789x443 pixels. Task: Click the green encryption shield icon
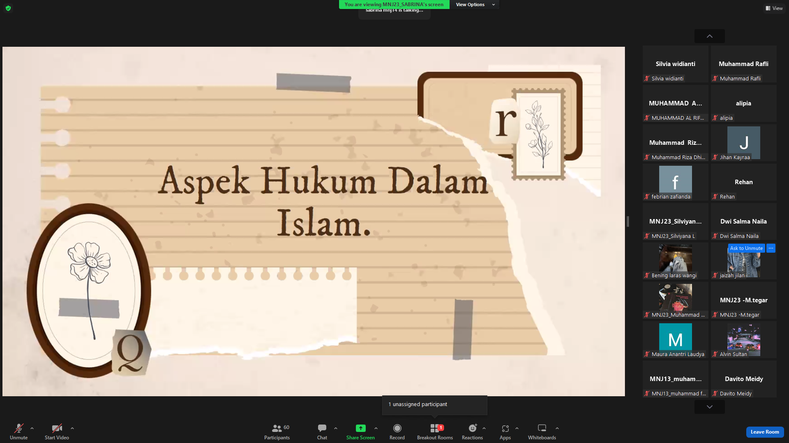point(8,8)
